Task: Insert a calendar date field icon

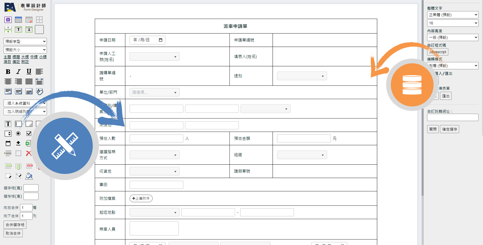Action: 8,143
